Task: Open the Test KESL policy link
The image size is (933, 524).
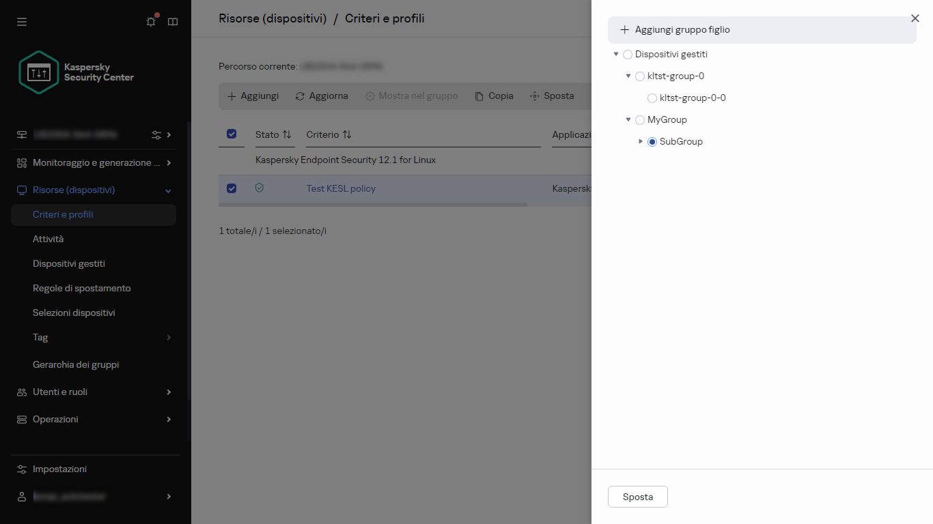Action: coord(340,188)
